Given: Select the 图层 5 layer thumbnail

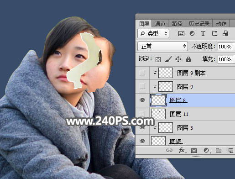Looking at the screenshot, I should (166, 127).
